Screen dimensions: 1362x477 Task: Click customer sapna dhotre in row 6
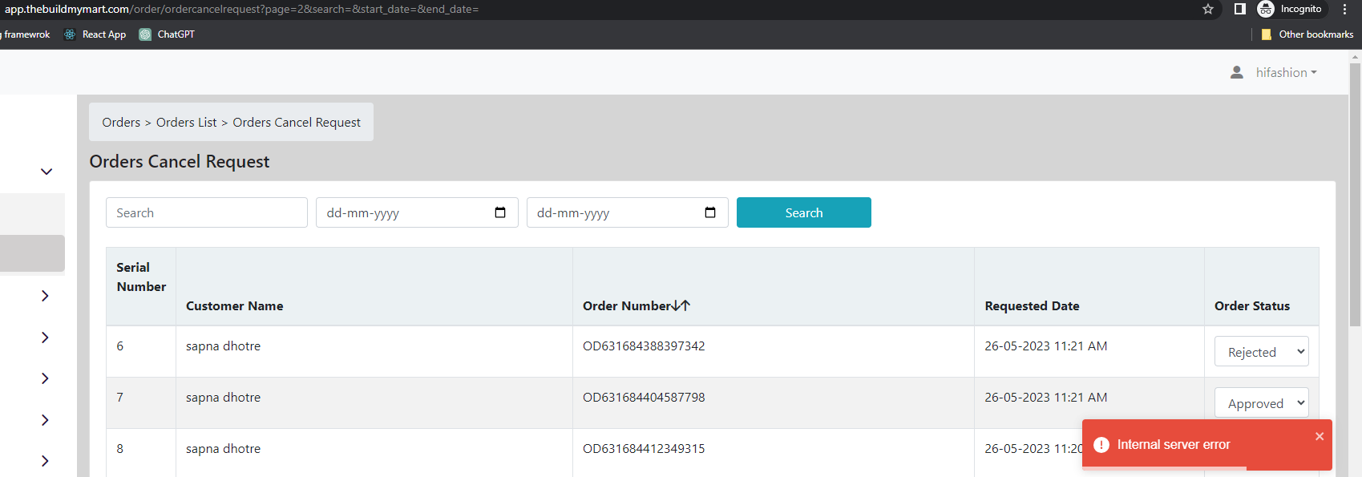(223, 346)
